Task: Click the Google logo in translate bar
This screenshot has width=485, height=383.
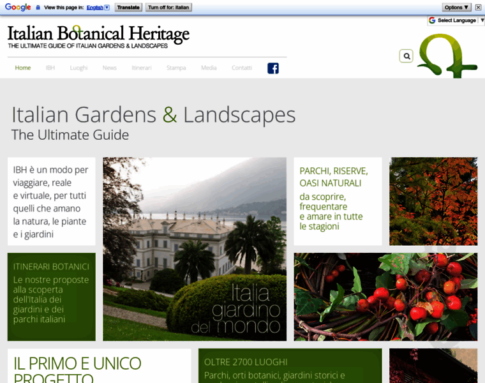Action: click(18, 7)
